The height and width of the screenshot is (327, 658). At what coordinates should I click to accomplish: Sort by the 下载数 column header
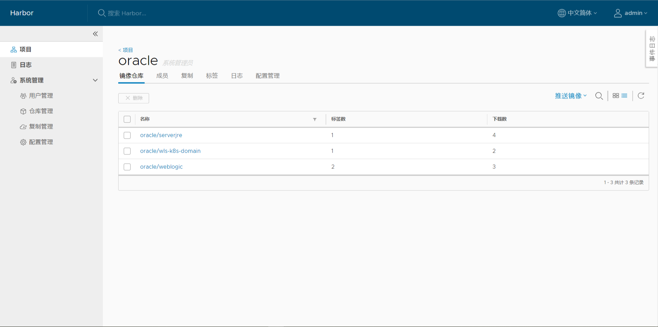pos(500,119)
